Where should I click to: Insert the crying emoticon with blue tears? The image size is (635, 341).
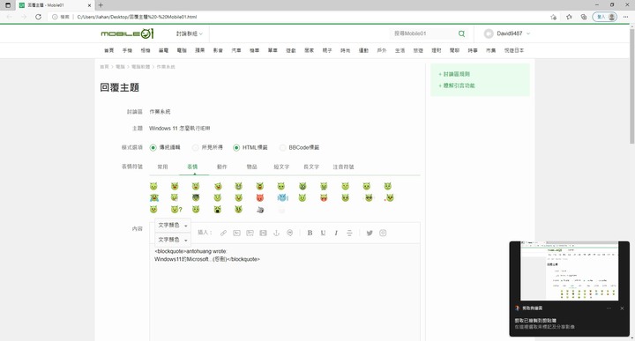pyautogui.click(x=153, y=197)
